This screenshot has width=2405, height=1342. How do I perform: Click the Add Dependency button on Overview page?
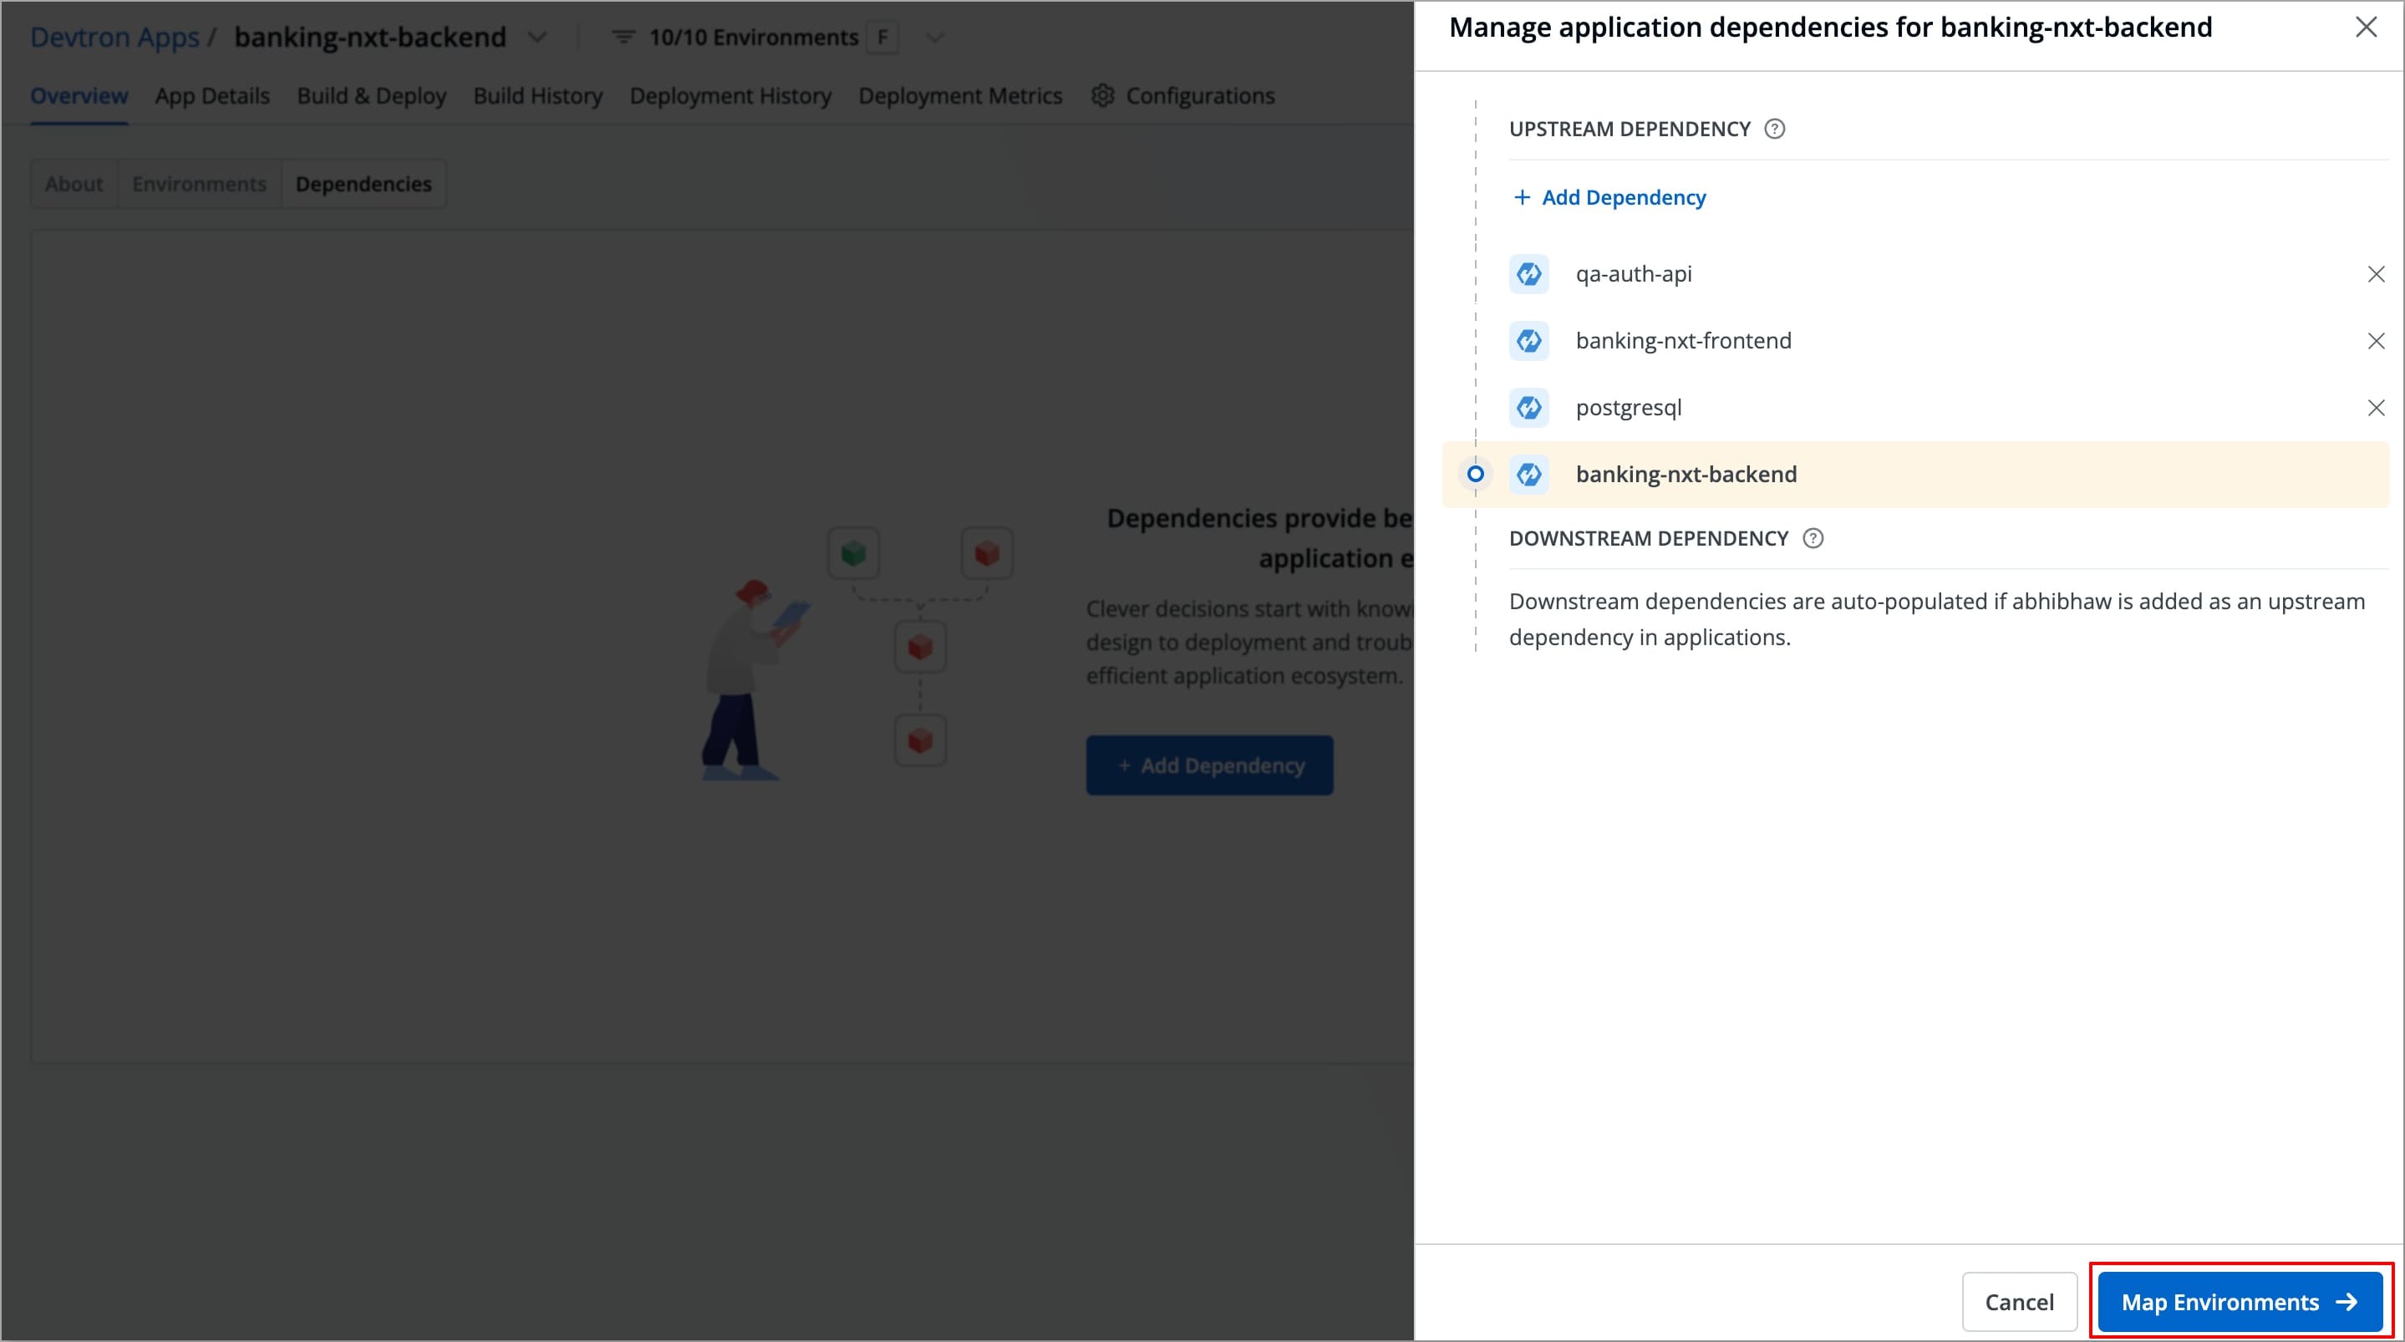(x=1209, y=765)
